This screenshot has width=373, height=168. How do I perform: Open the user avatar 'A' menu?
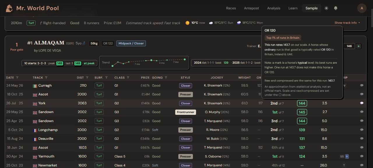click(362, 8)
